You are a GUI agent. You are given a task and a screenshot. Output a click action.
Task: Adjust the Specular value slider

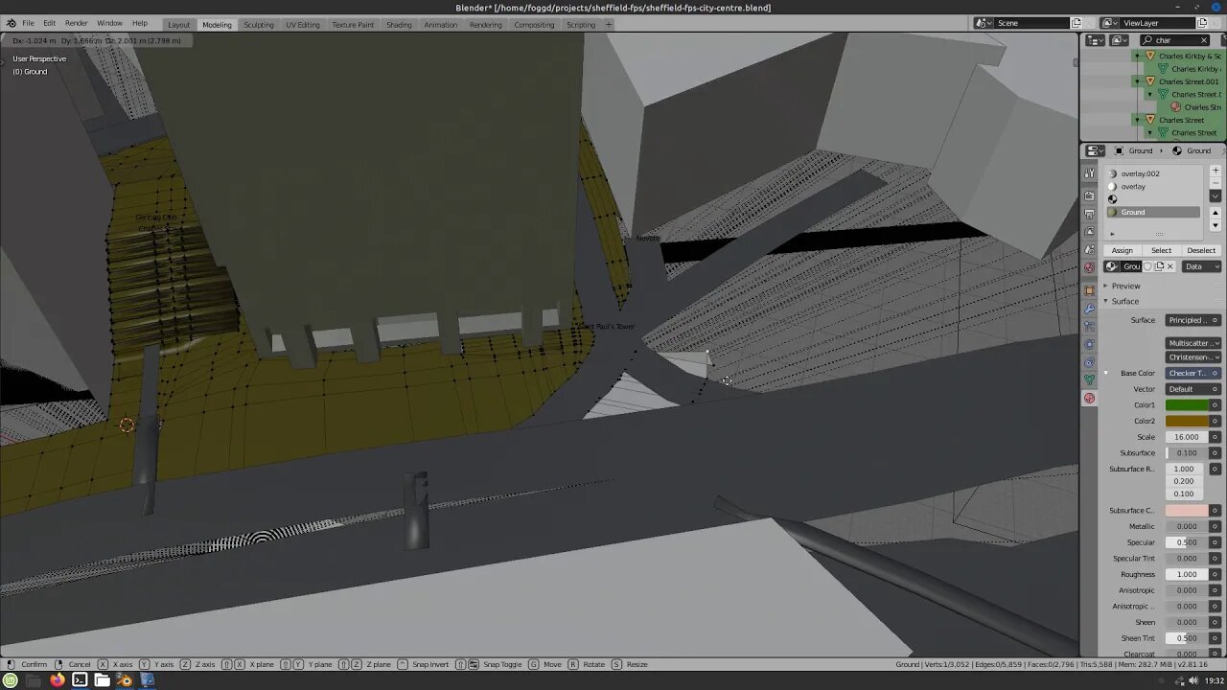click(x=1187, y=542)
